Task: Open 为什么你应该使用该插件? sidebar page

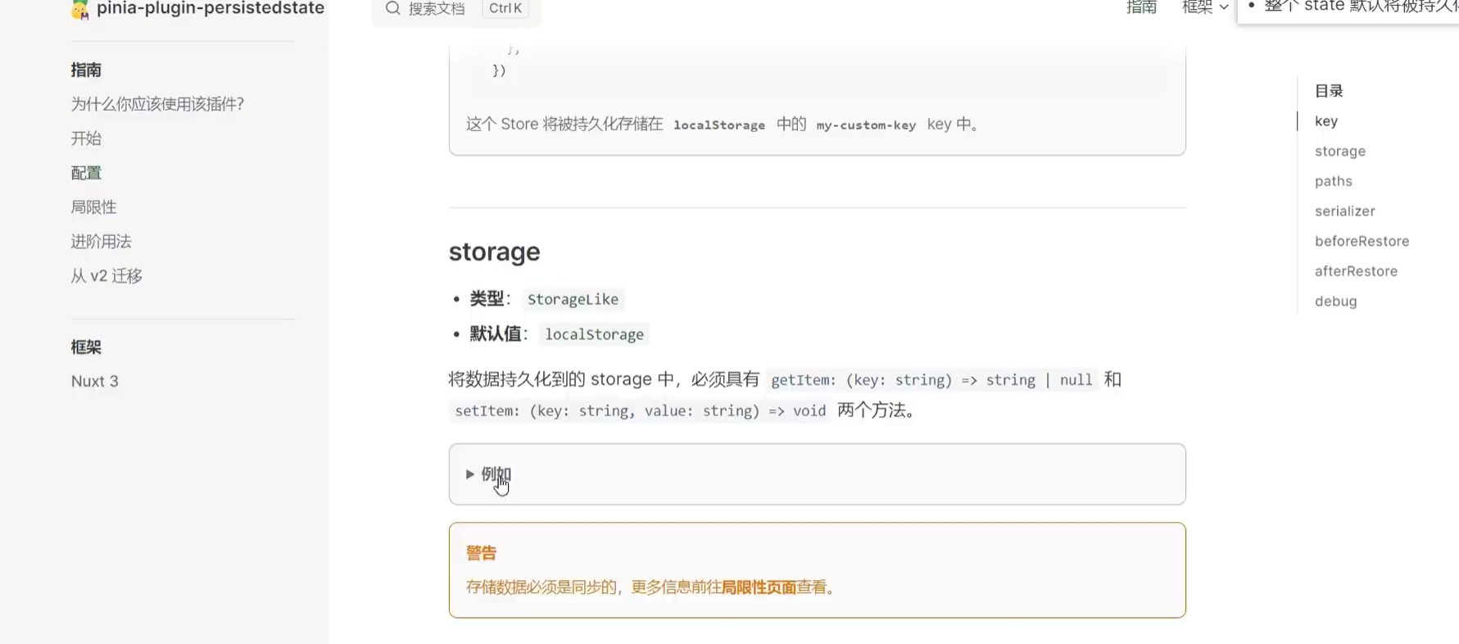Action: tap(157, 104)
